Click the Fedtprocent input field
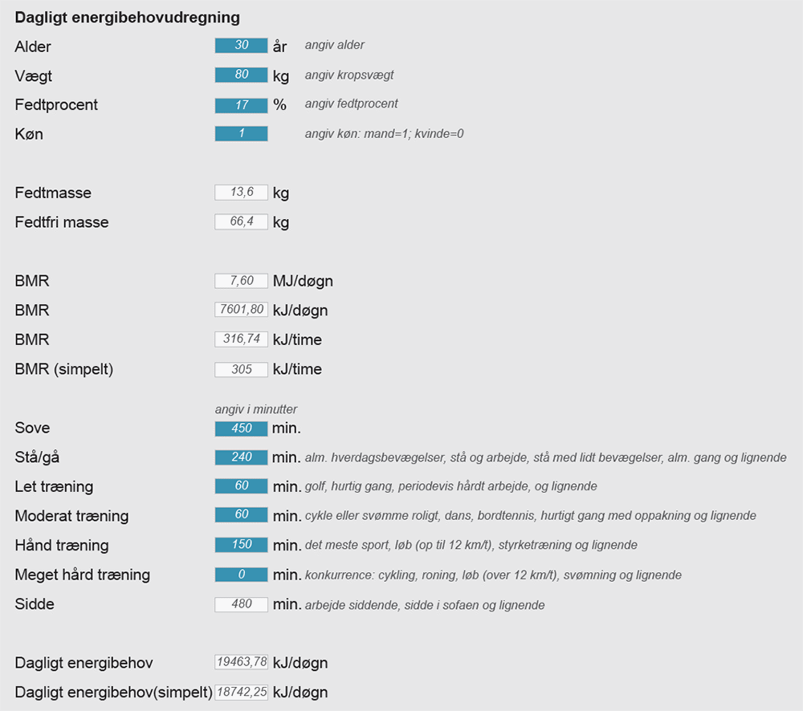The height and width of the screenshot is (711, 803). pos(241,105)
